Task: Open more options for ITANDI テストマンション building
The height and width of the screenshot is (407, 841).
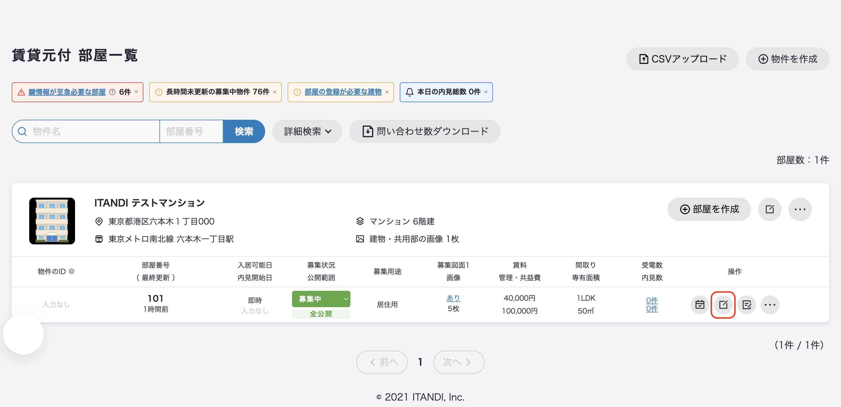Action: 800,209
